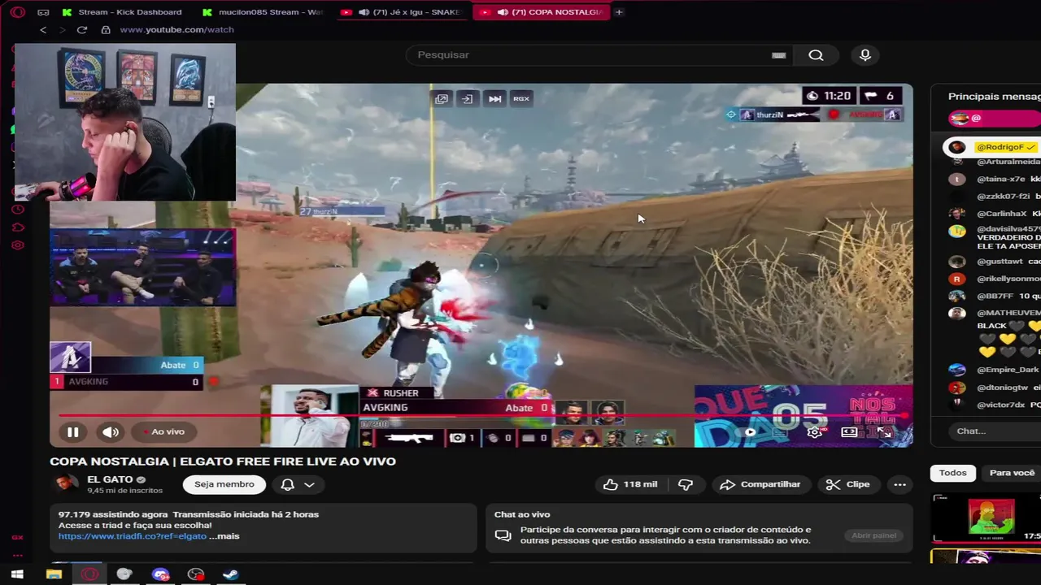Click Compartilhar share button
The image size is (1041, 585).
[760, 484]
